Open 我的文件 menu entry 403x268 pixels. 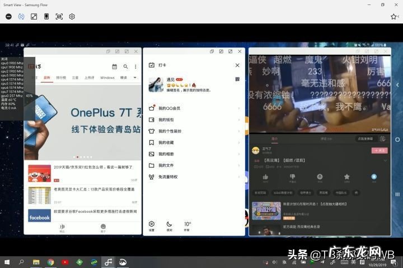pyautogui.click(x=194, y=165)
